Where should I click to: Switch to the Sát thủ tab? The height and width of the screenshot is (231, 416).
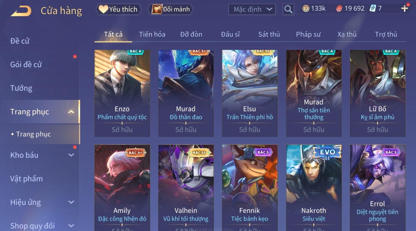click(269, 34)
